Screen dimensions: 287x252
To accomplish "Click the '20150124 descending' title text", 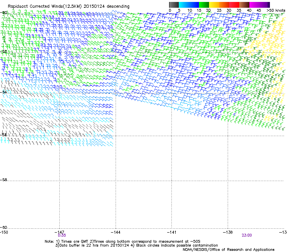I will (107, 7).
